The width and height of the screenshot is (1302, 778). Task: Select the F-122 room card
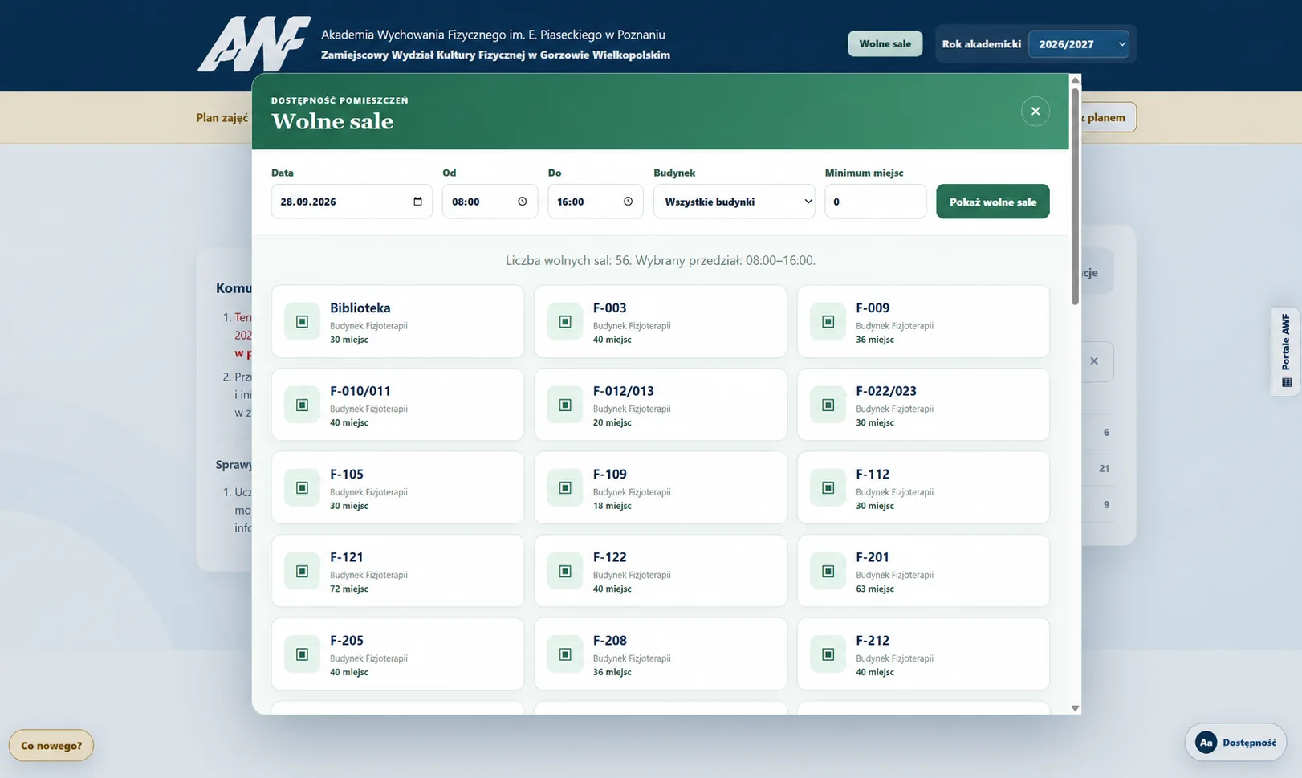pyautogui.click(x=661, y=571)
